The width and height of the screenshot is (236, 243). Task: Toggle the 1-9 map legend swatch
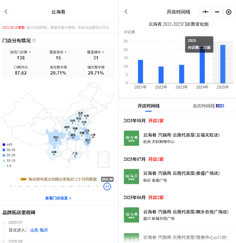4,166
